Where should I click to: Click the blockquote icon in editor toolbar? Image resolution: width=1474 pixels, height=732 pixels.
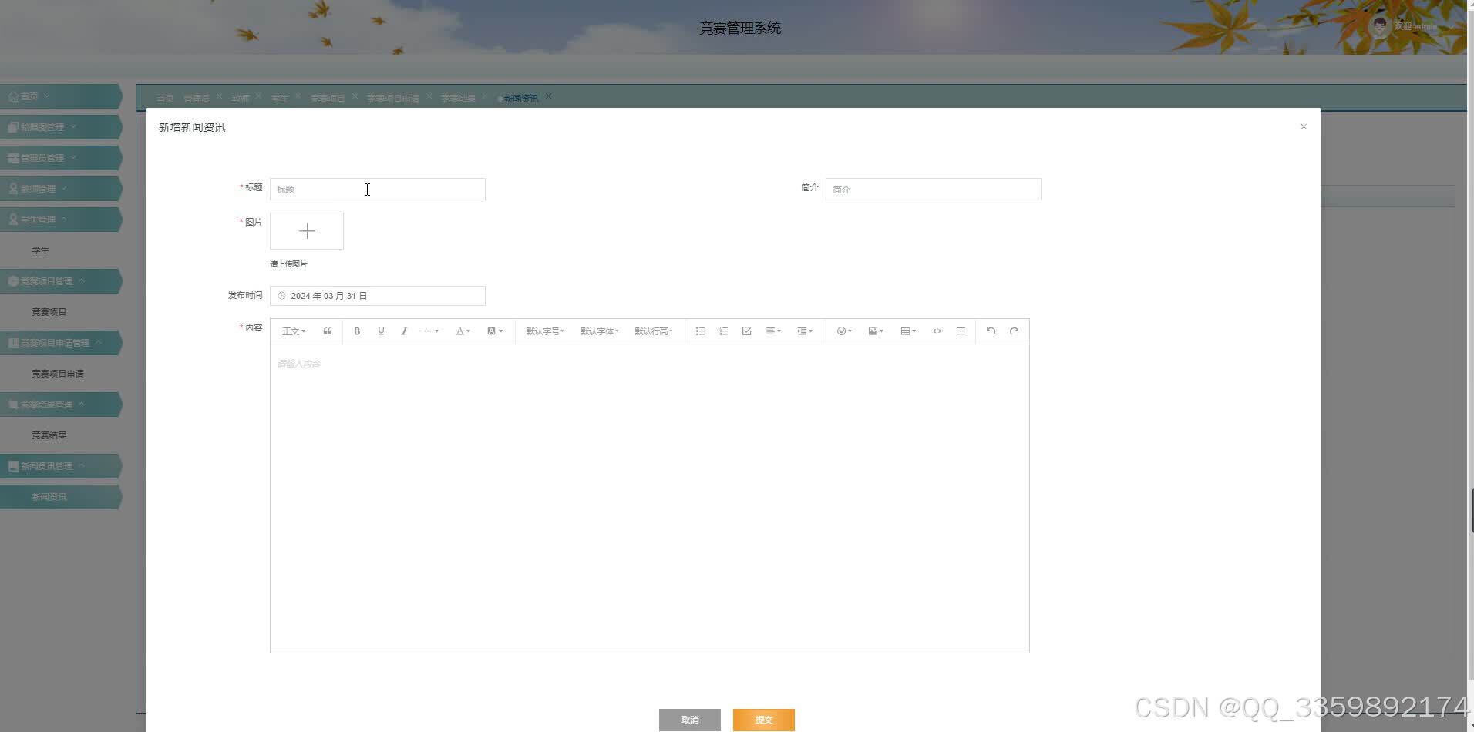(327, 331)
